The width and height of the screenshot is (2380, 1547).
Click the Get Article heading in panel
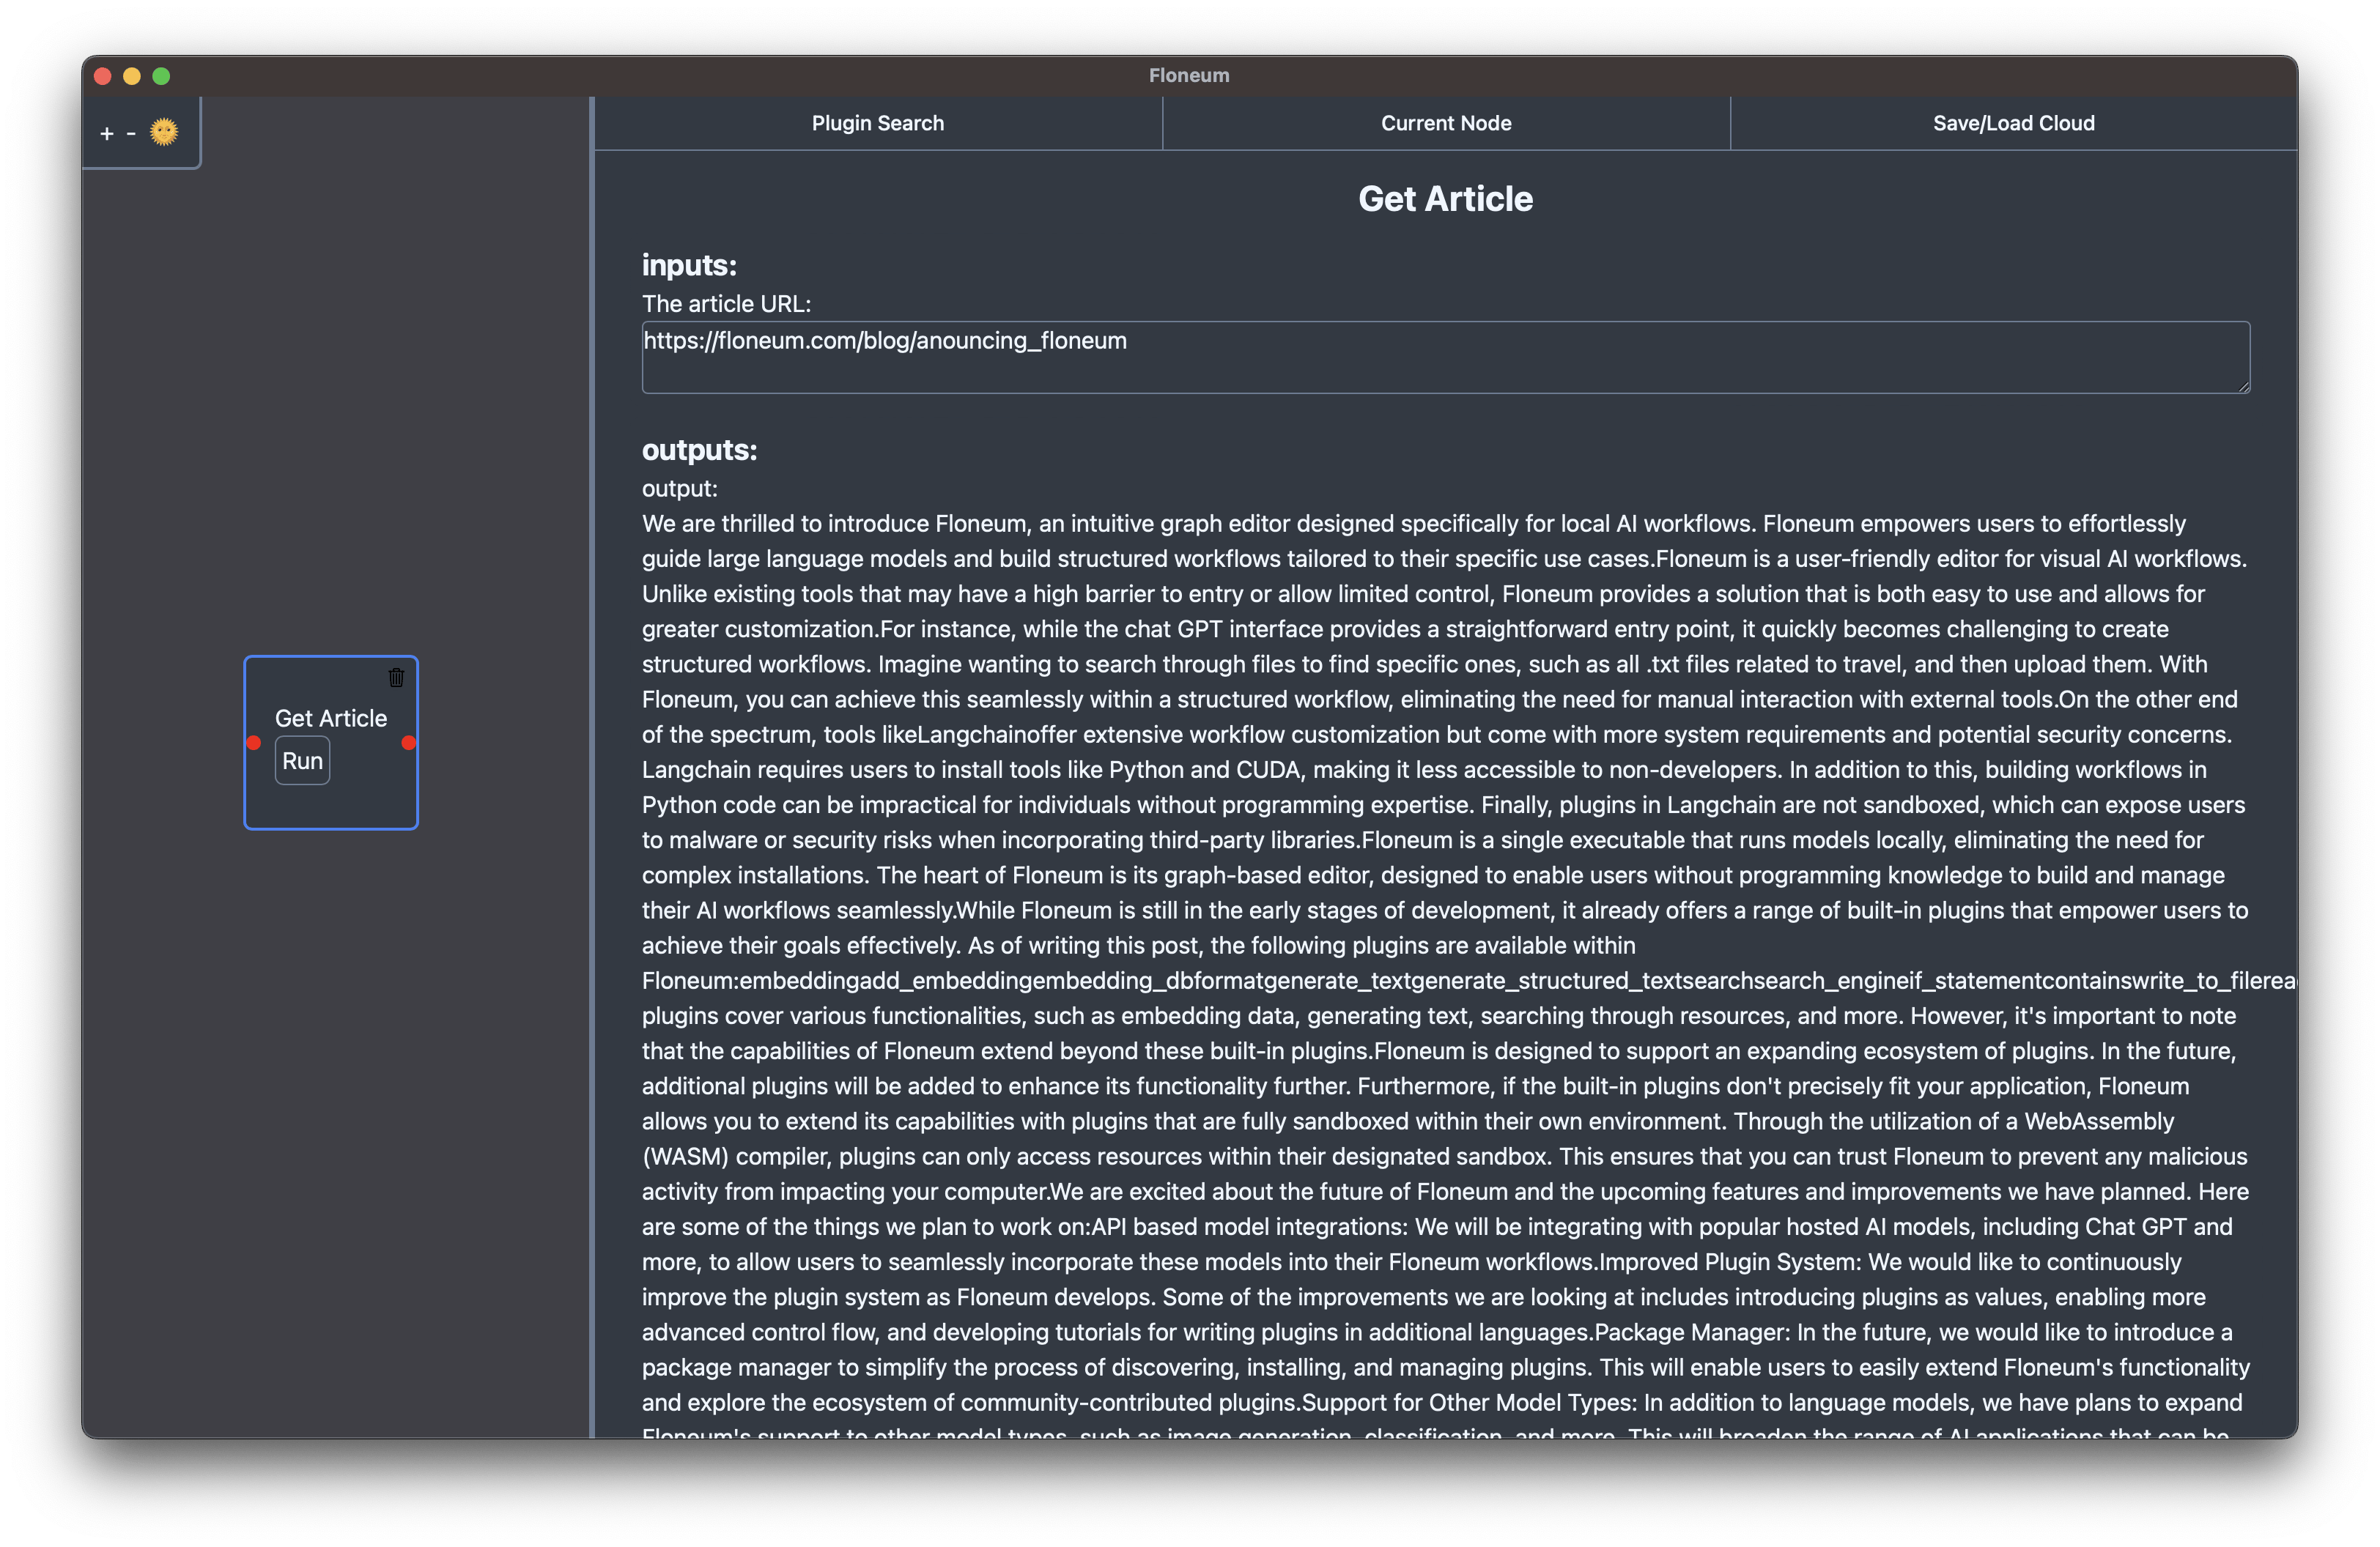click(1446, 199)
